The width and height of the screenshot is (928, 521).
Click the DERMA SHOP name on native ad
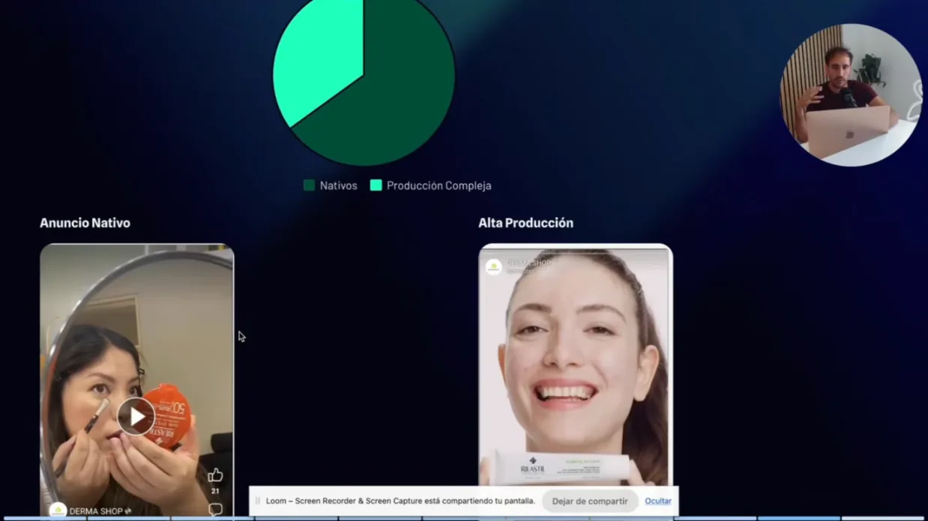click(96, 511)
